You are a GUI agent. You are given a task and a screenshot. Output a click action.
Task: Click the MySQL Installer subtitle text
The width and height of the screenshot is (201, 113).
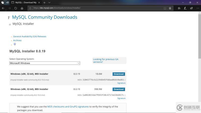23,24
